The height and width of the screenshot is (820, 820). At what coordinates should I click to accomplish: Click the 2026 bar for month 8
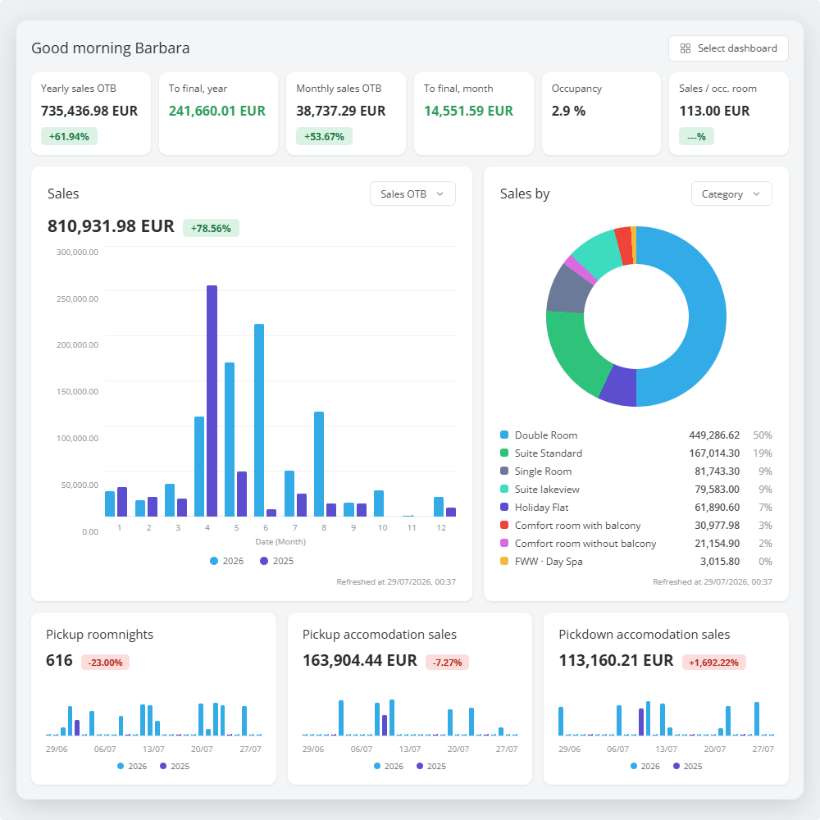[x=319, y=464]
